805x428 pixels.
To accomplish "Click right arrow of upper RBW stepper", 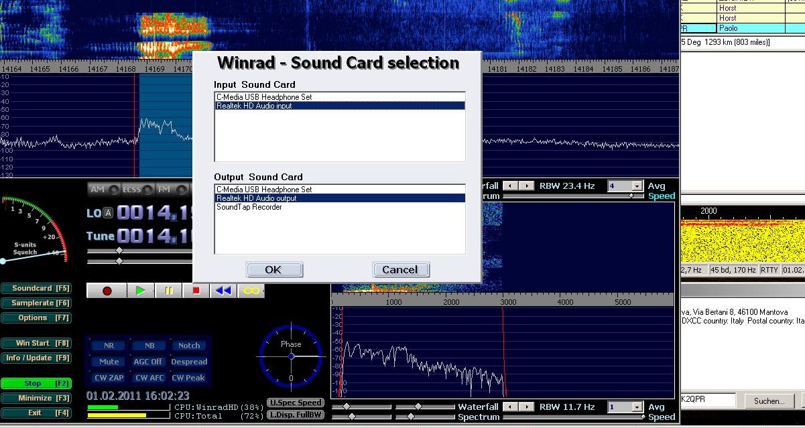I will [528, 186].
